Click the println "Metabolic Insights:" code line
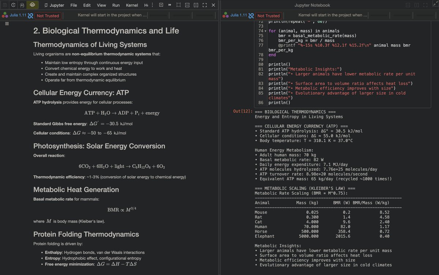439x275 pixels. coord(305,69)
